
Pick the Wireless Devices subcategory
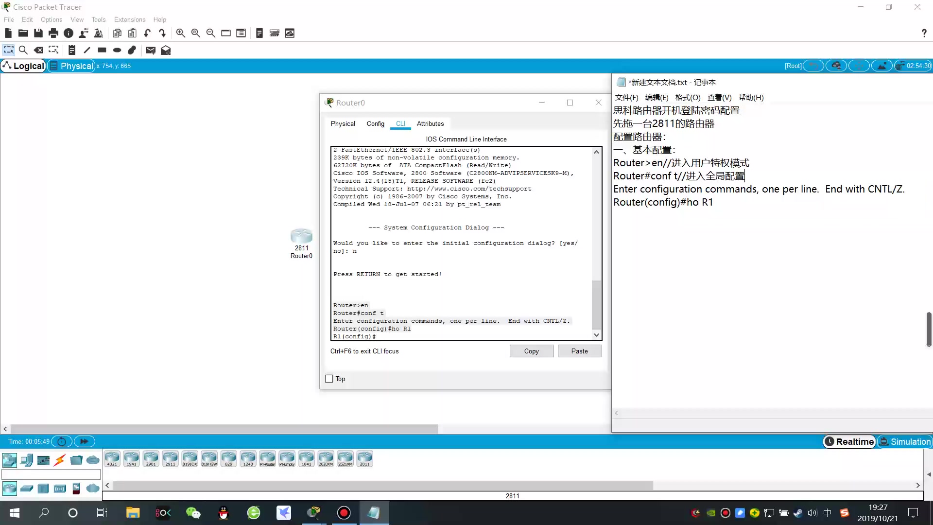coord(60,489)
